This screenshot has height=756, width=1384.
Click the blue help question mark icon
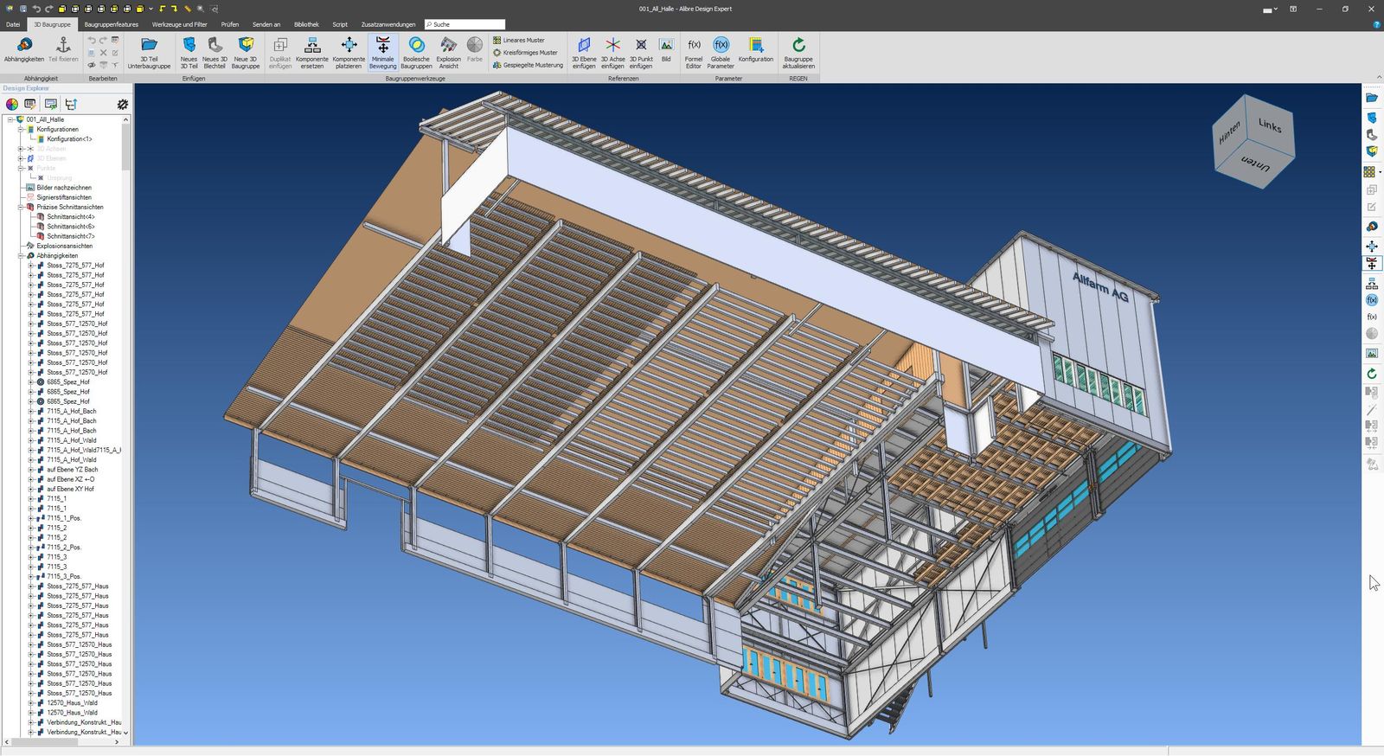[x=1376, y=24]
